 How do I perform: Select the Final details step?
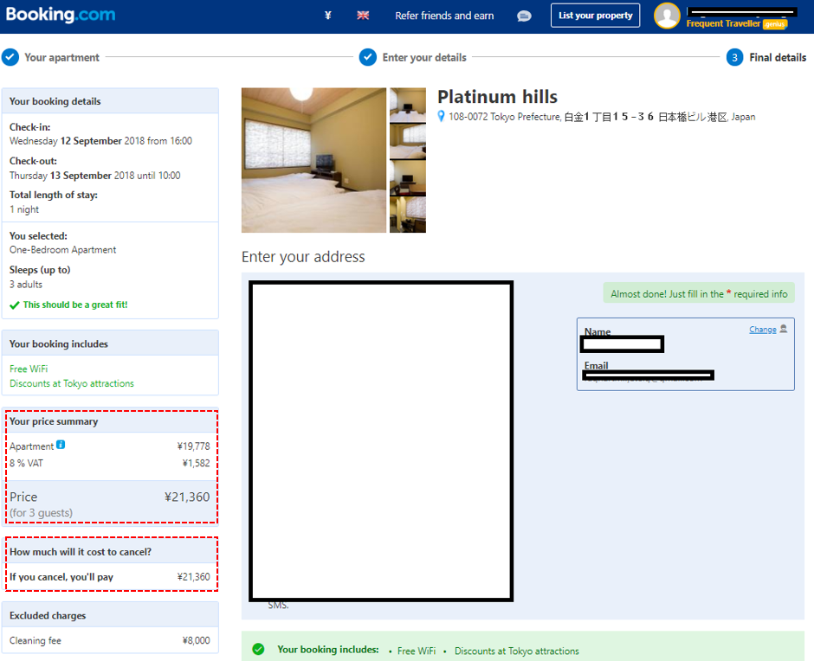[778, 57]
